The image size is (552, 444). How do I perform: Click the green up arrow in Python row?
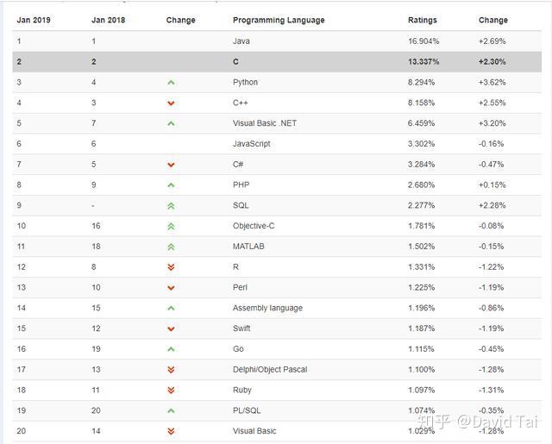pyautogui.click(x=171, y=83)
